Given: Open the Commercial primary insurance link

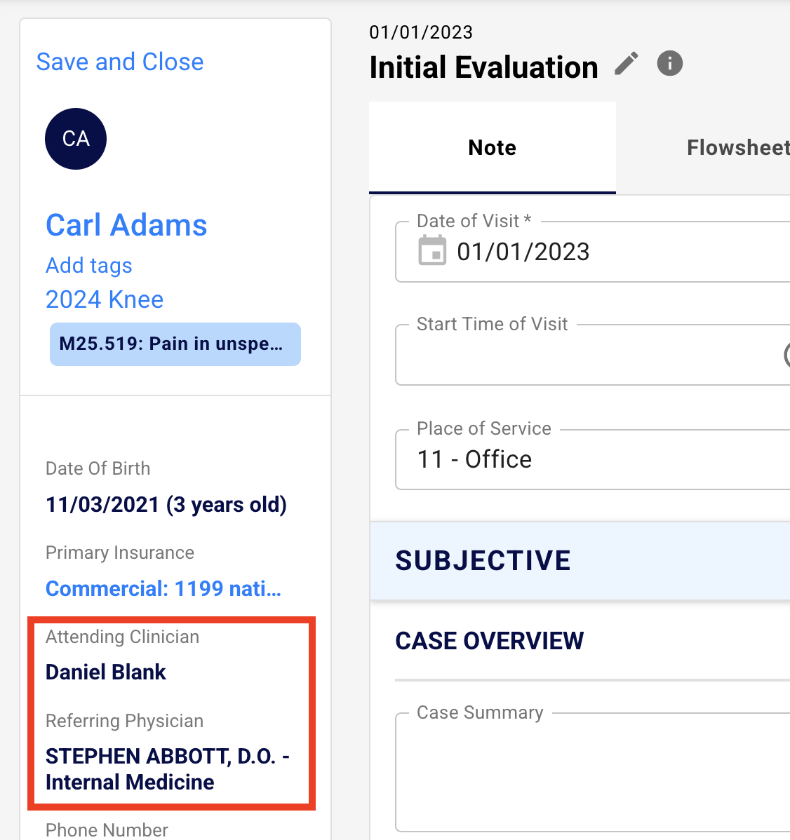Looking at the screenshot, I should tap(163, 588).
